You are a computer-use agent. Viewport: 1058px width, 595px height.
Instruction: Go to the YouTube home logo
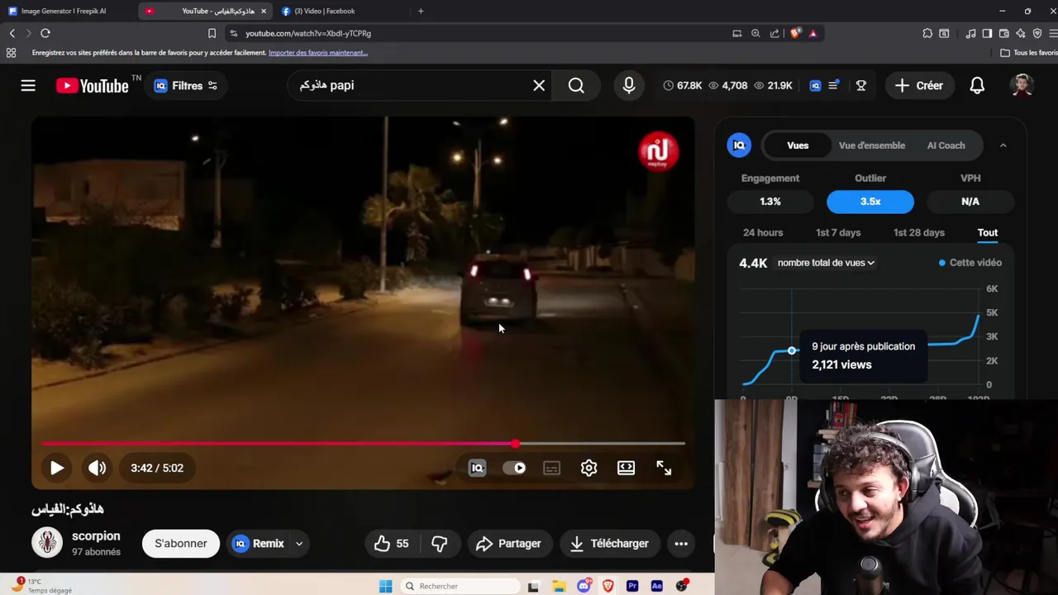[x=93, y=86]
